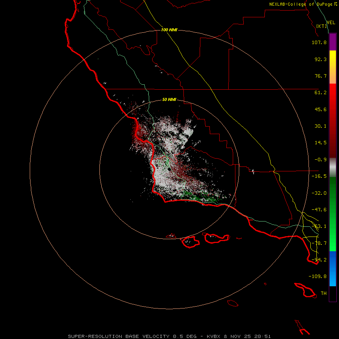Click the 92.3 velocity scale value
Screen dimensions: 339x339
(x=321, y=59)
